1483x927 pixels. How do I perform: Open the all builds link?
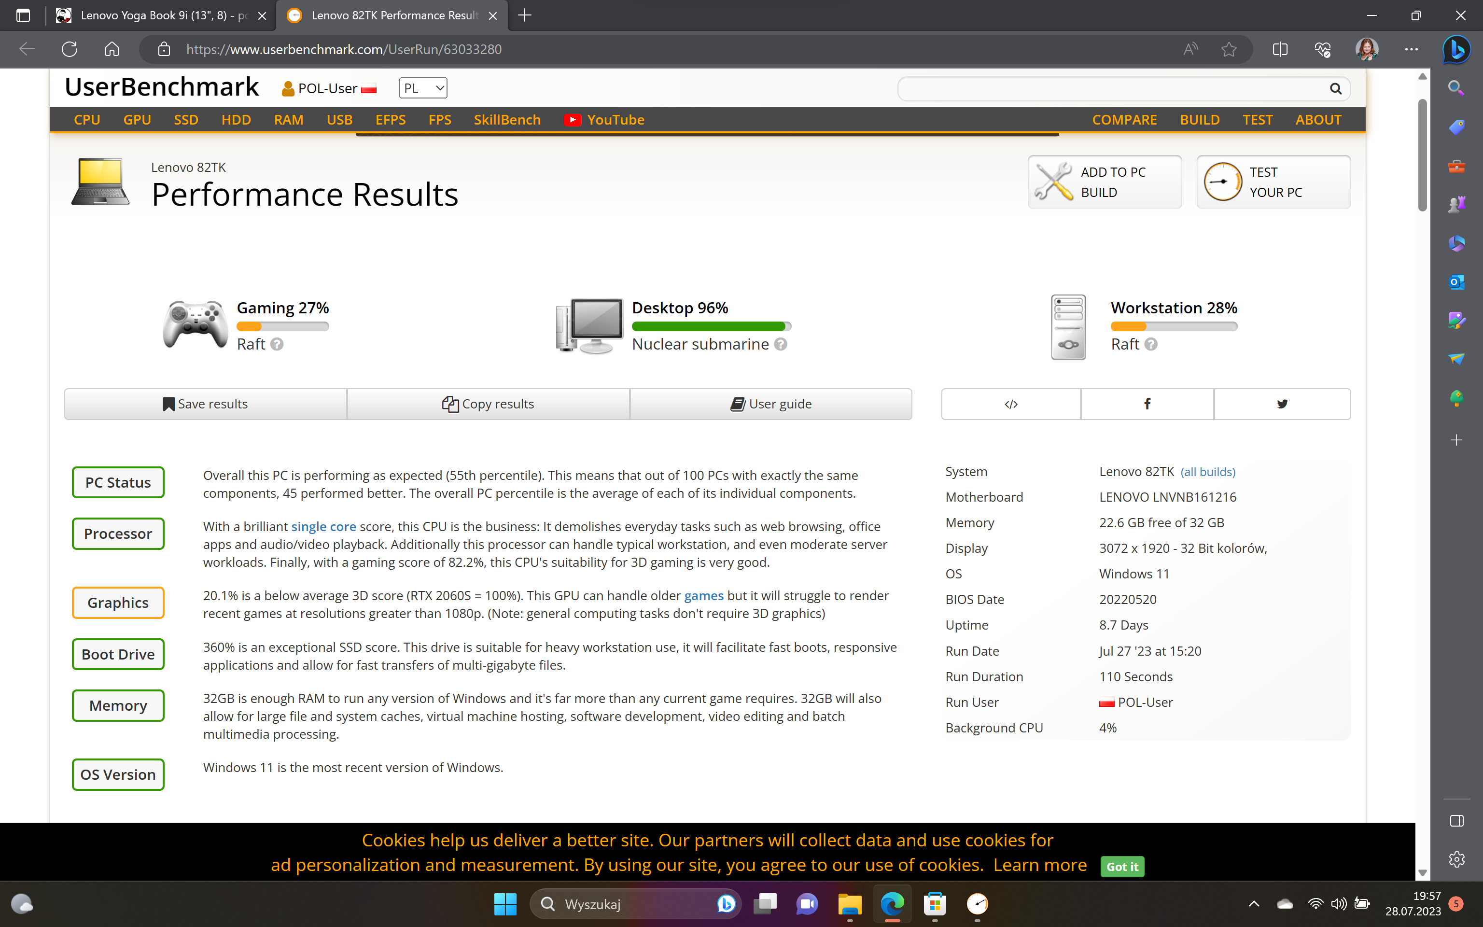(x=1207, y=472)
